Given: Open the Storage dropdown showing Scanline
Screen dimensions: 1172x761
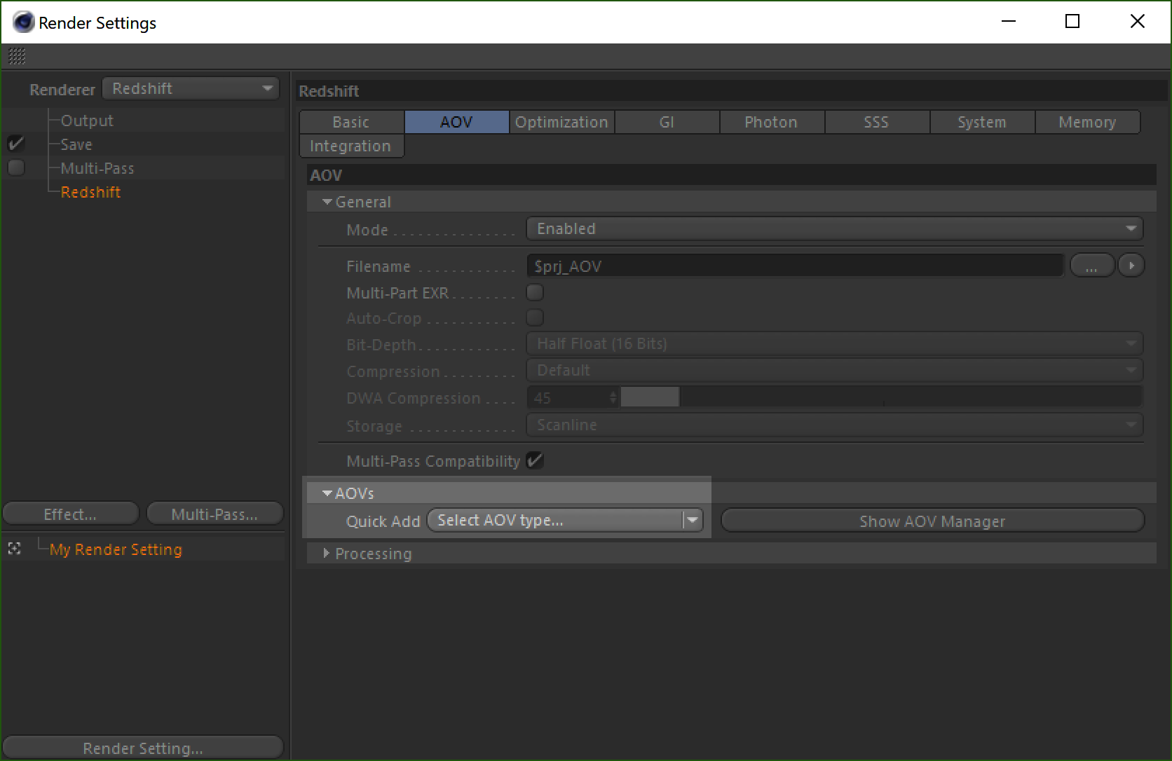Looking at the screenshot, I should (834, 425).
